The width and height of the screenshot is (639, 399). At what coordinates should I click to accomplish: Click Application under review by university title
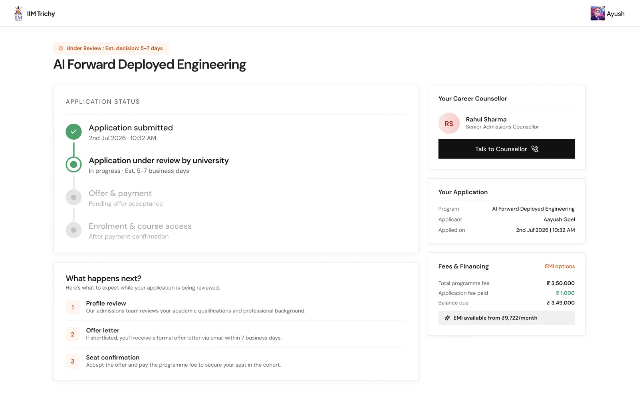pos(159,160)
